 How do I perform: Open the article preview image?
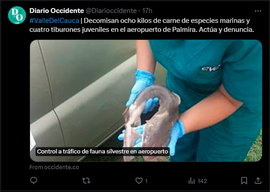[x=146, y=101]
